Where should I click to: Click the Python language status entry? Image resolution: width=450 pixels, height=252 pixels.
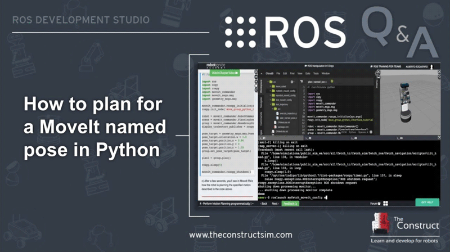pos(353,132)
